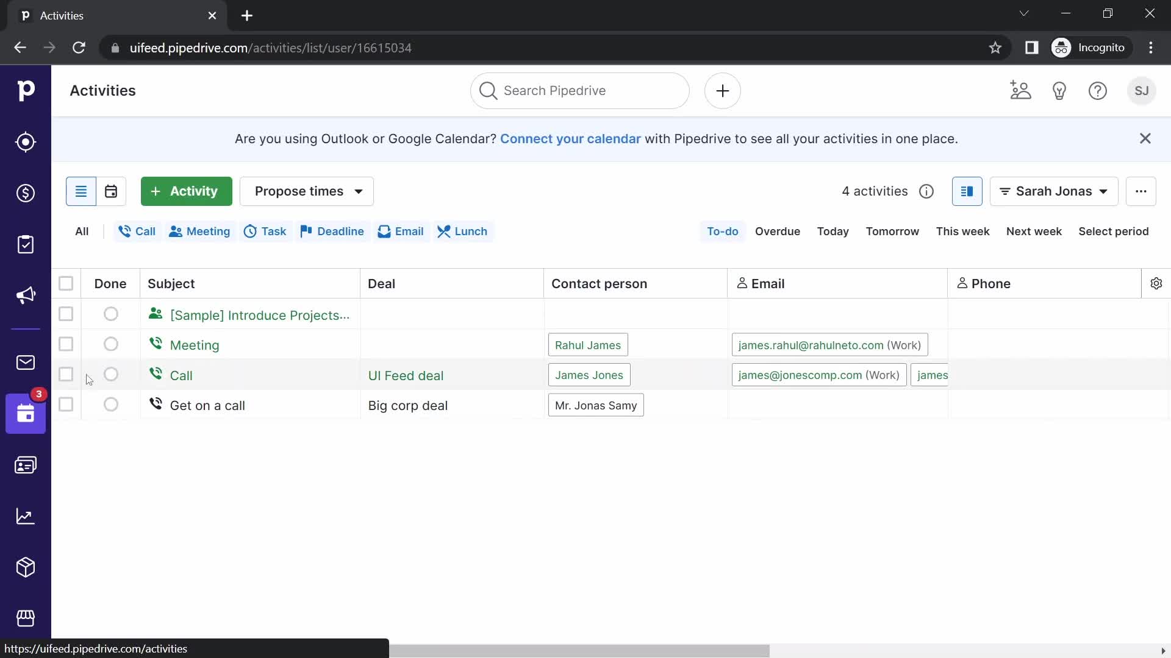Viewport: 1171px width, 658px height.
Task: Open Pipedrive logo home
Action: (26, 91)
